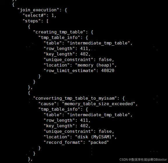Click the "join_execution" key text
168x163 pixels.
pos(38,10)
